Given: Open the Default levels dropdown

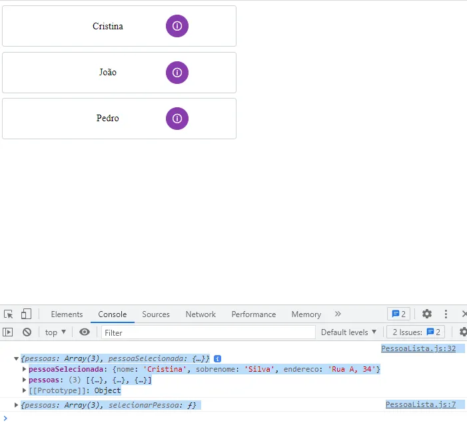Looking at the screenshot, I should 348,332.
